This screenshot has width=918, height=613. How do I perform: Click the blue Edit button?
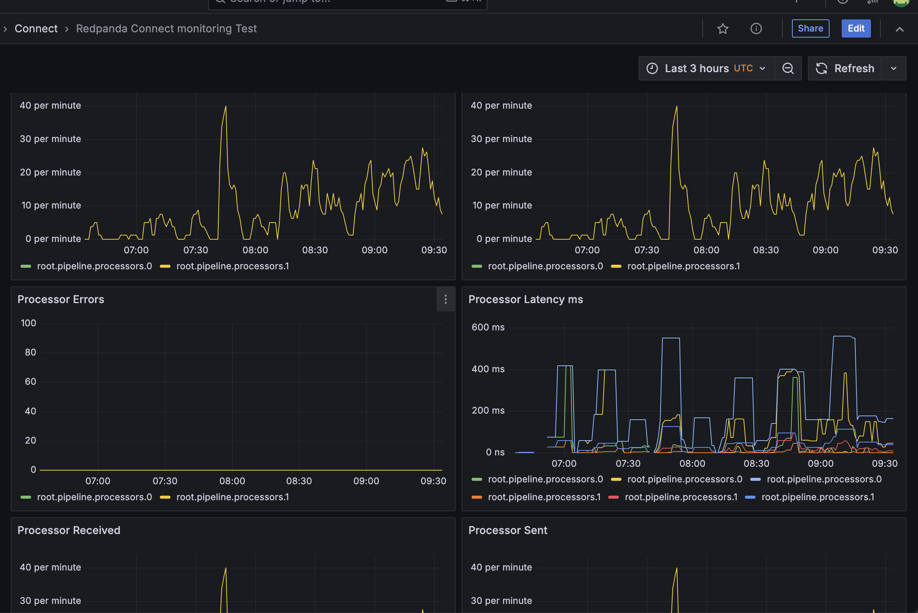point(855,28)
